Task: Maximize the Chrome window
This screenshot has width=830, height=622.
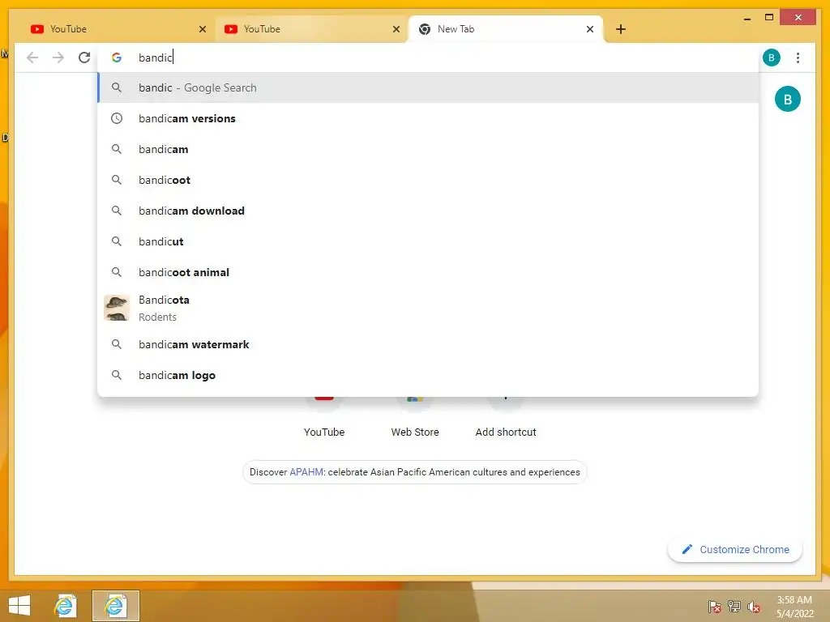Action: (769, 18)
